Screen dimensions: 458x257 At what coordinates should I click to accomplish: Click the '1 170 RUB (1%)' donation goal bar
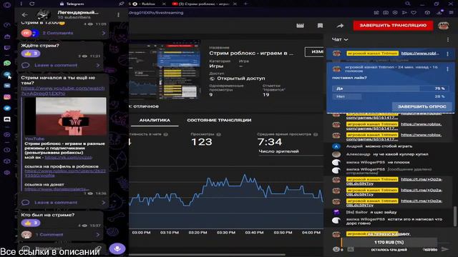click(389, 243)
